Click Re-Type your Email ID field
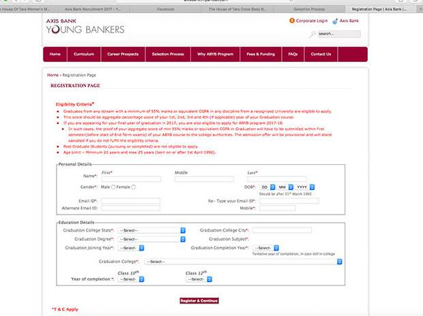This screenshot has width=423, height=316. 289,201
